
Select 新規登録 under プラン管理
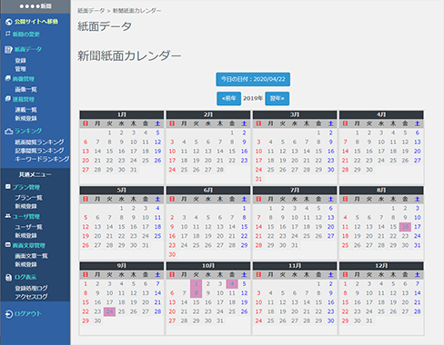click(26, 206)
